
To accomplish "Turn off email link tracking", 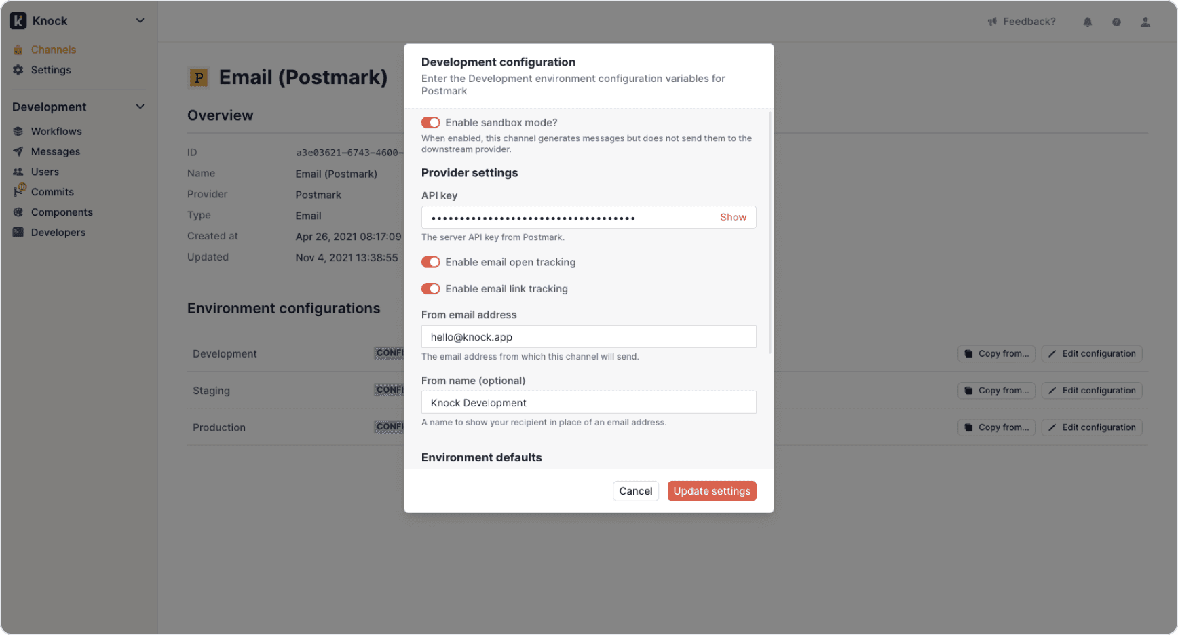I will 431,289.
